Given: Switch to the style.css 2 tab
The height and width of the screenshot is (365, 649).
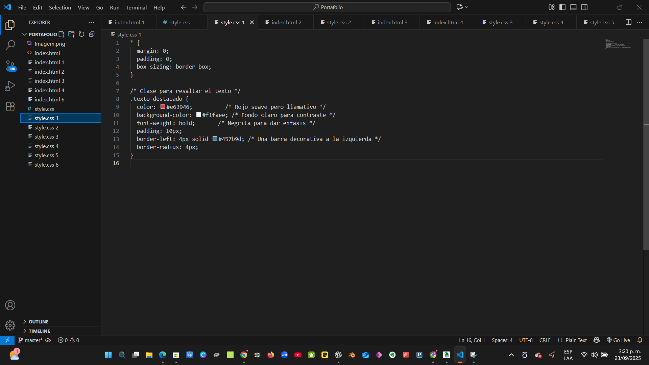Looking at the screenshot, I should pos(339,22).
